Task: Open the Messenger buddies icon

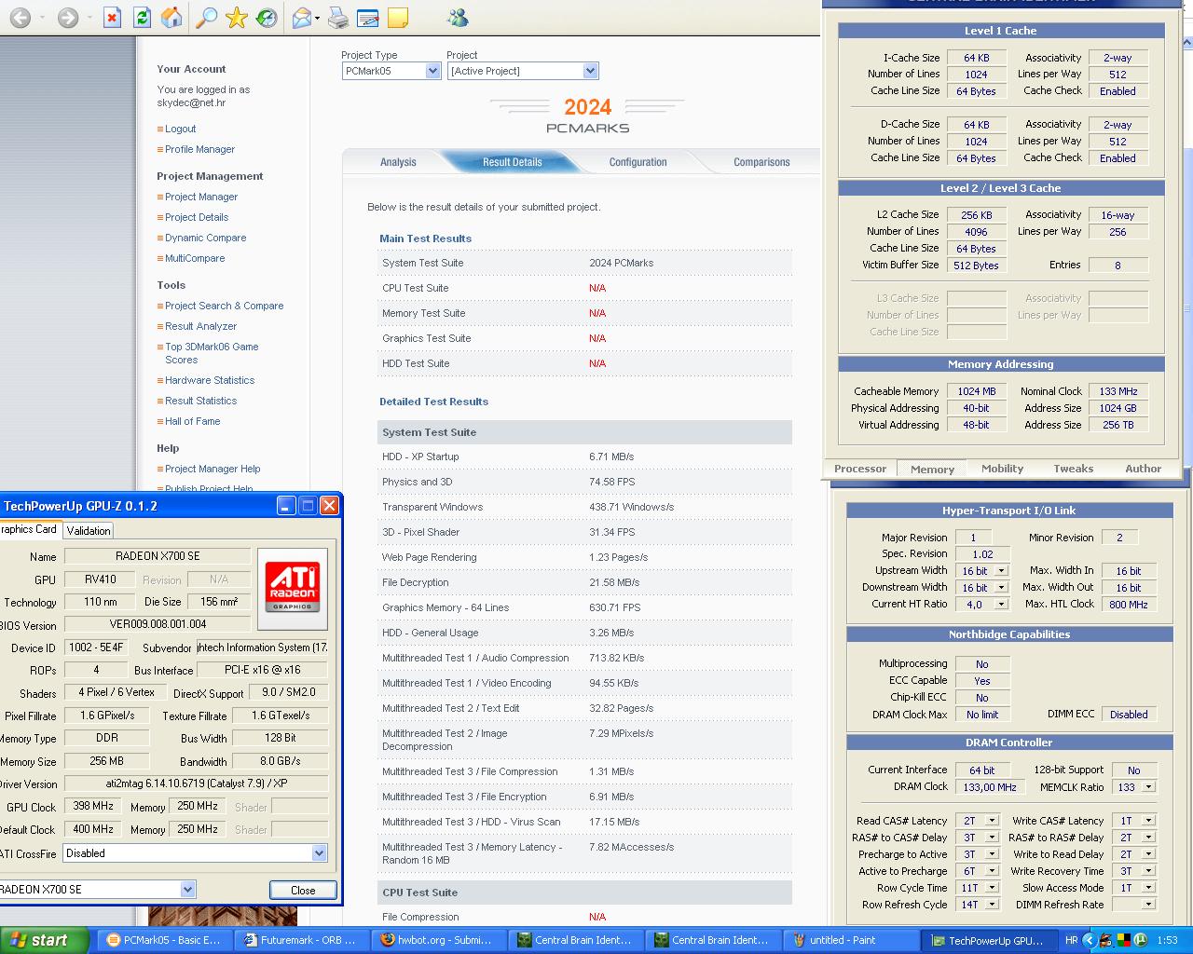Action: [x=458, y=18]
